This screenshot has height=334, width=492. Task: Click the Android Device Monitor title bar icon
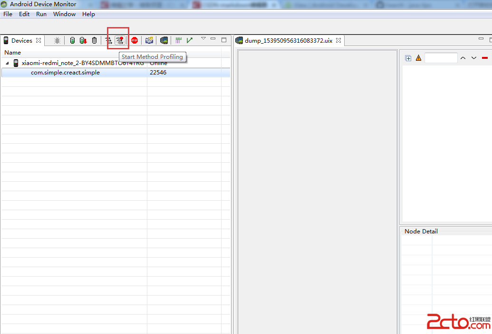click(4, 4)
